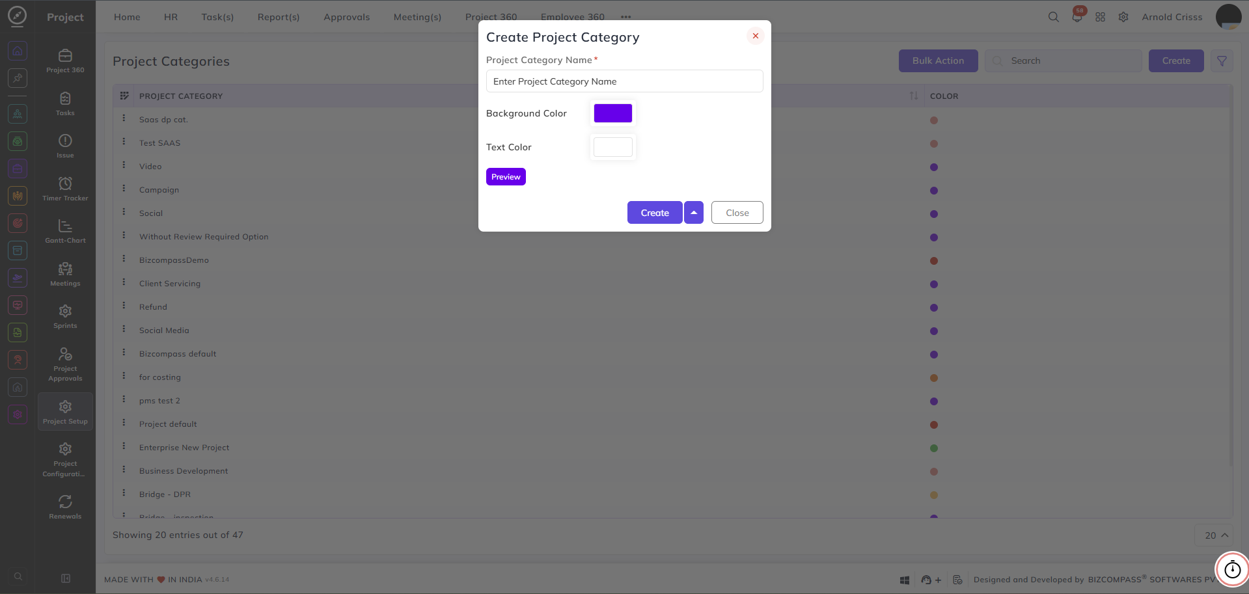Viewport: 1249px width, 594px height.
Task: Click the Close button in the dialog
Action: point(737,213)
